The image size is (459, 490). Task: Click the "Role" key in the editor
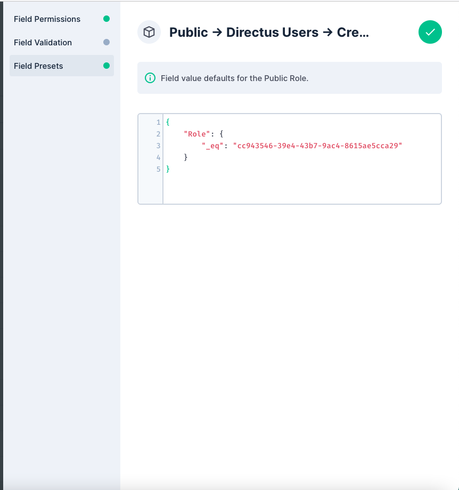tap(197, 134)
